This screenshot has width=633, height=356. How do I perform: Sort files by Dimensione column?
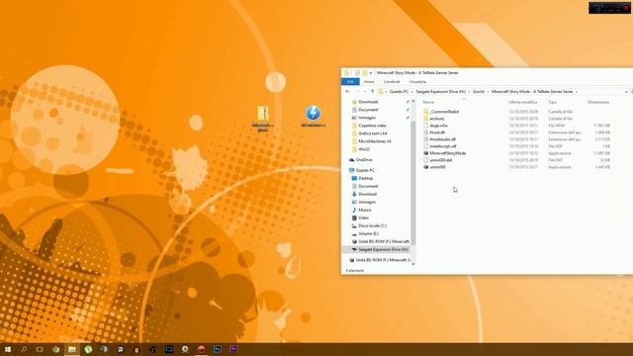598,102
